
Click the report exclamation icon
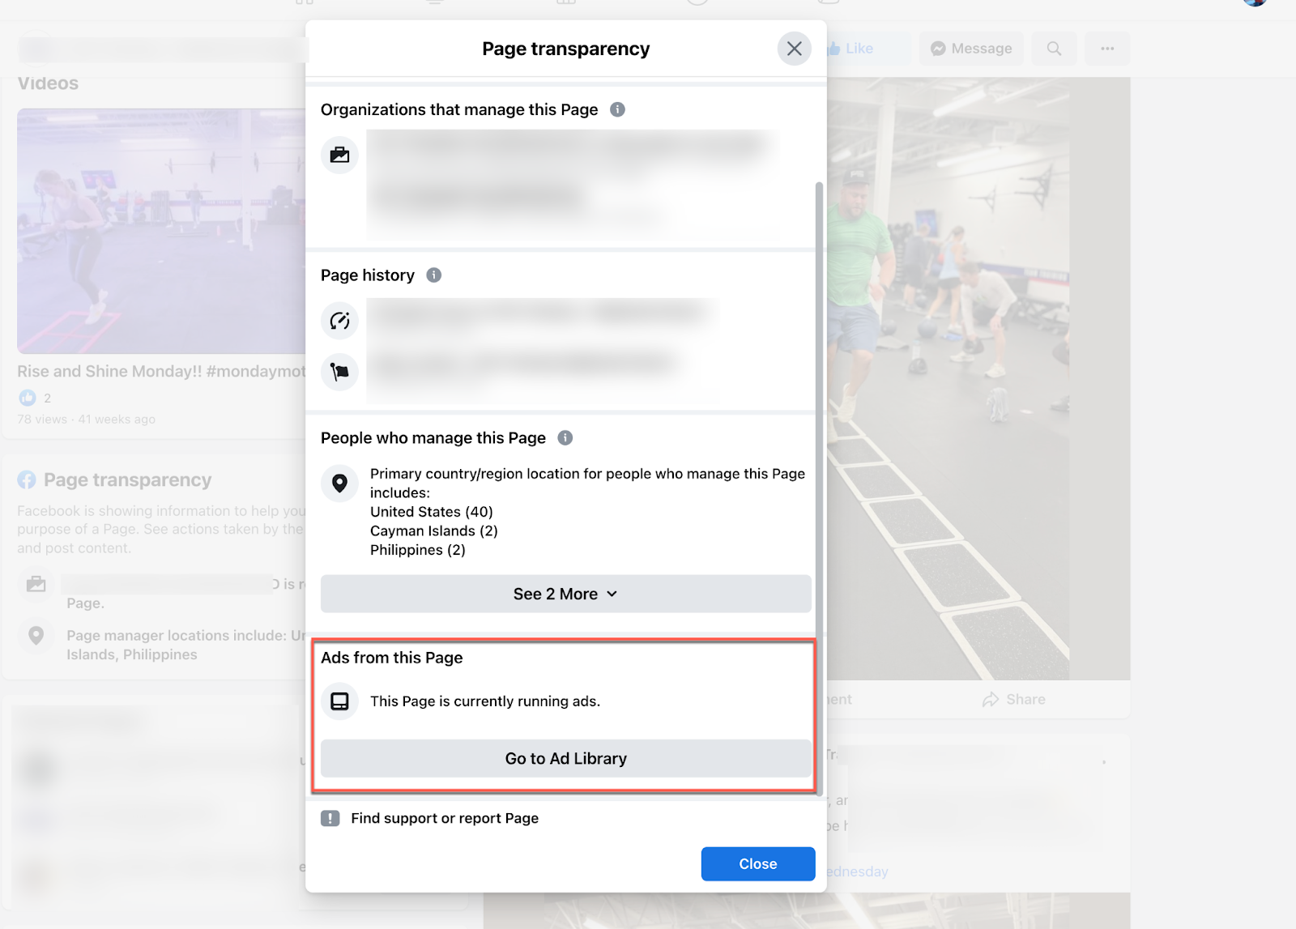coord(330,818)
